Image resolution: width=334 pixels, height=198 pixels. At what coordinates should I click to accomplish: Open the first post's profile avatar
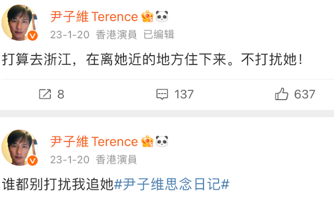tap(19, 23)
